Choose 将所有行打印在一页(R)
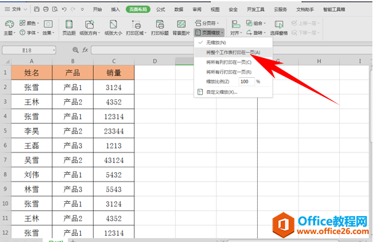This screenshot has width=373, height=242. [x=233, y=72]
